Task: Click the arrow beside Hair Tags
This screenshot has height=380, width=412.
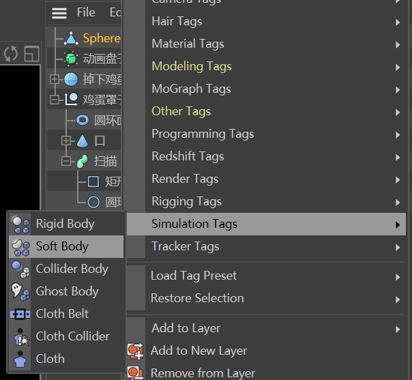Action: pos(398,23)
